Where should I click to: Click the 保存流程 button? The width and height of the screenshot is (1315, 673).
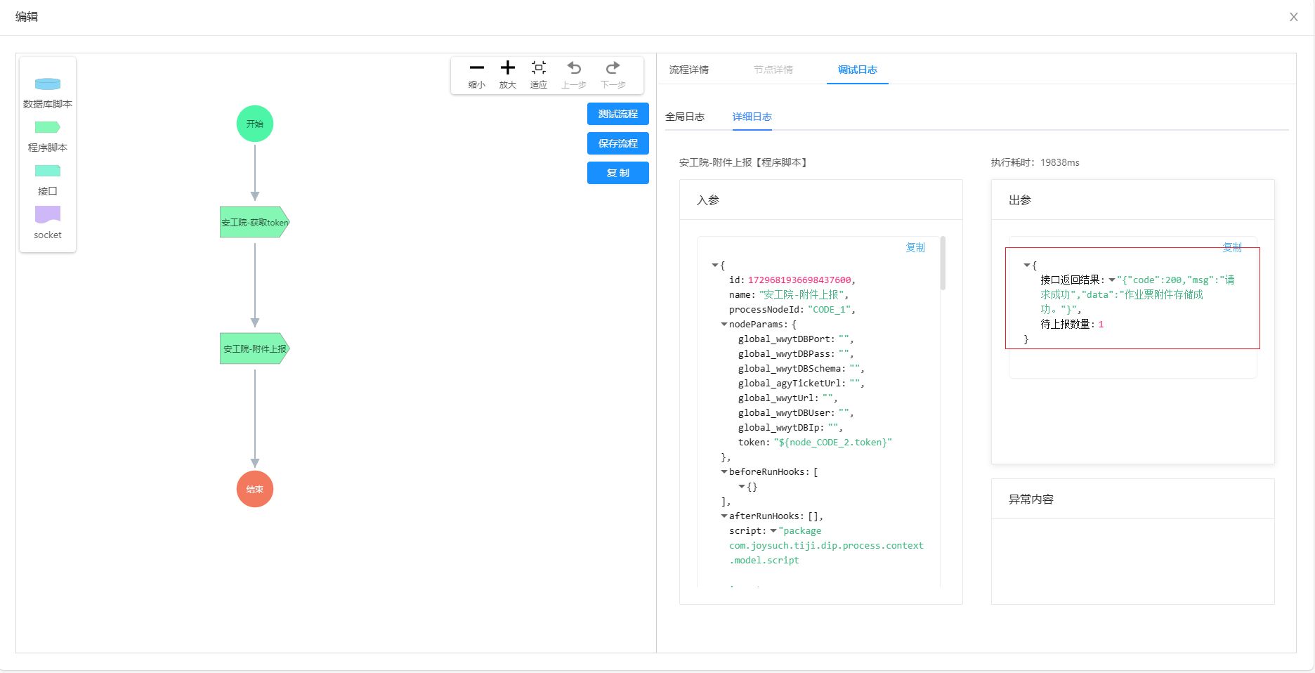pyautogui.click(x=618, y=143)
